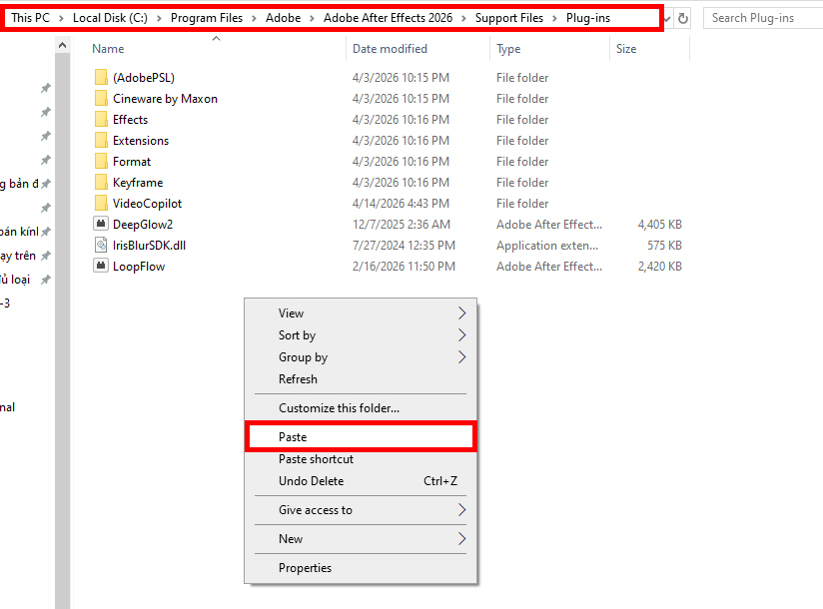Viewport: 823px width, 609px height.
Task: Open the Sort by submenu
Action: [361, 335]
